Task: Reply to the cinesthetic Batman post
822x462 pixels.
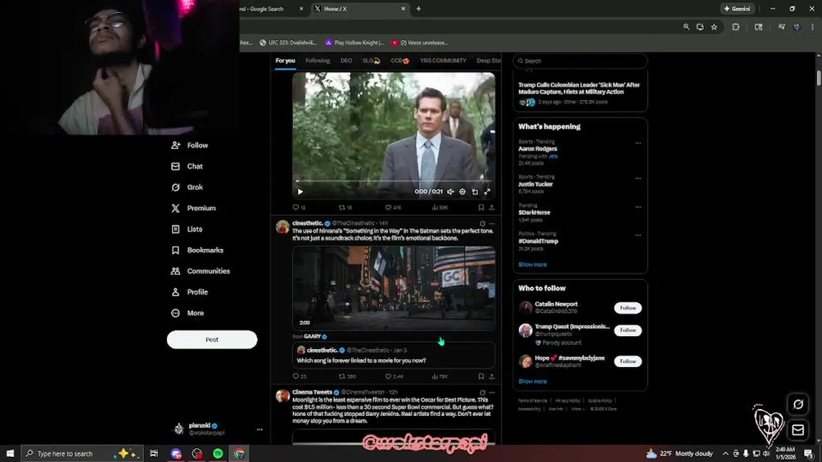Action: (x=299, y=377)
